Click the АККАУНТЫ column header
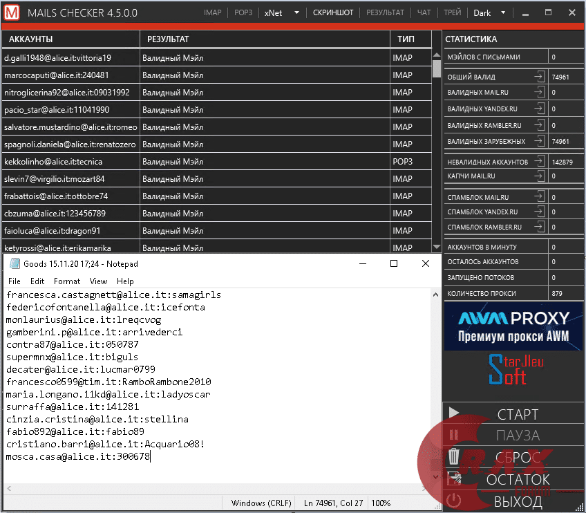 (x=70, y=39)
